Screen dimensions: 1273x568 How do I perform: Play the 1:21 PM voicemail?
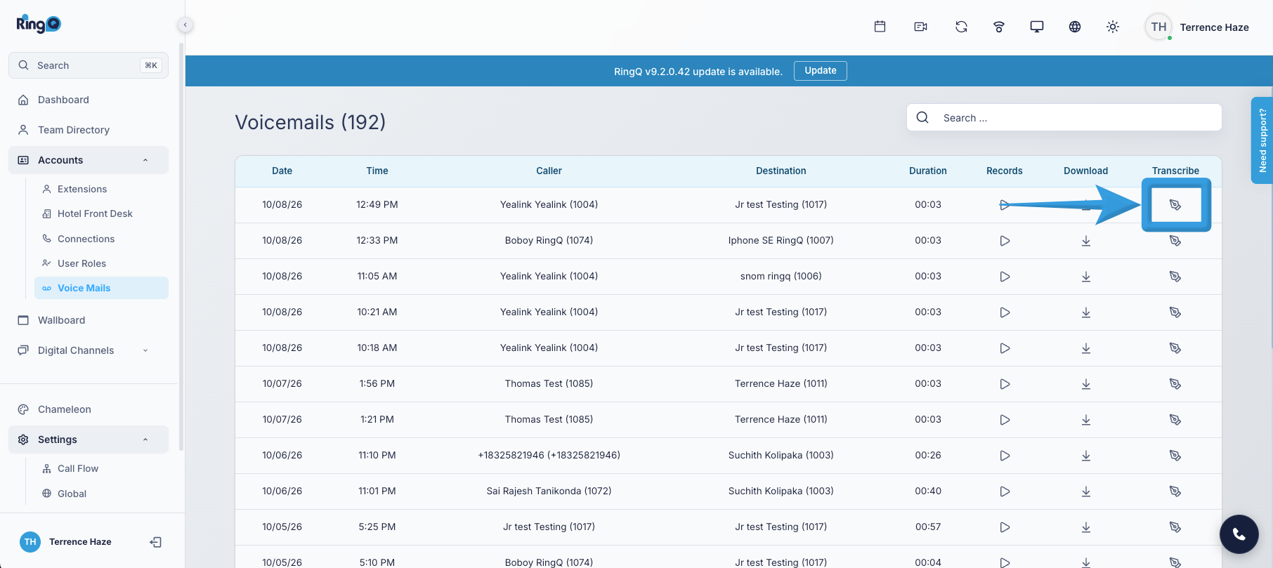(x=1005, y=420)
